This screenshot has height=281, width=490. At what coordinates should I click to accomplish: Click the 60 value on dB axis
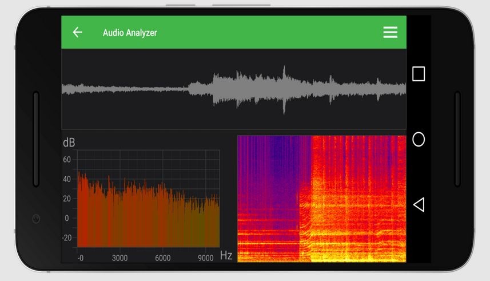[67, 160]
